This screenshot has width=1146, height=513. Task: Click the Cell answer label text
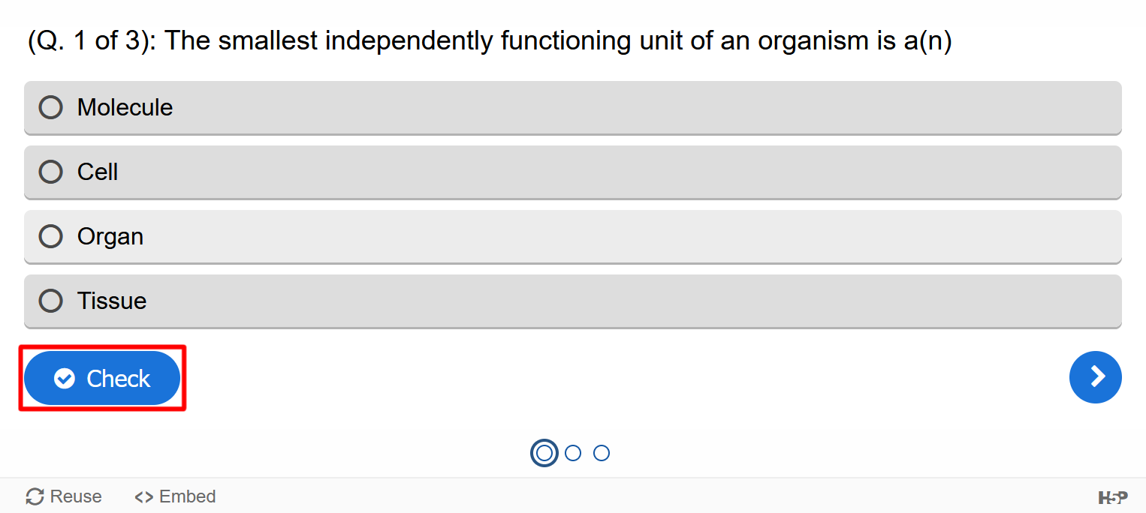(98, 172)
